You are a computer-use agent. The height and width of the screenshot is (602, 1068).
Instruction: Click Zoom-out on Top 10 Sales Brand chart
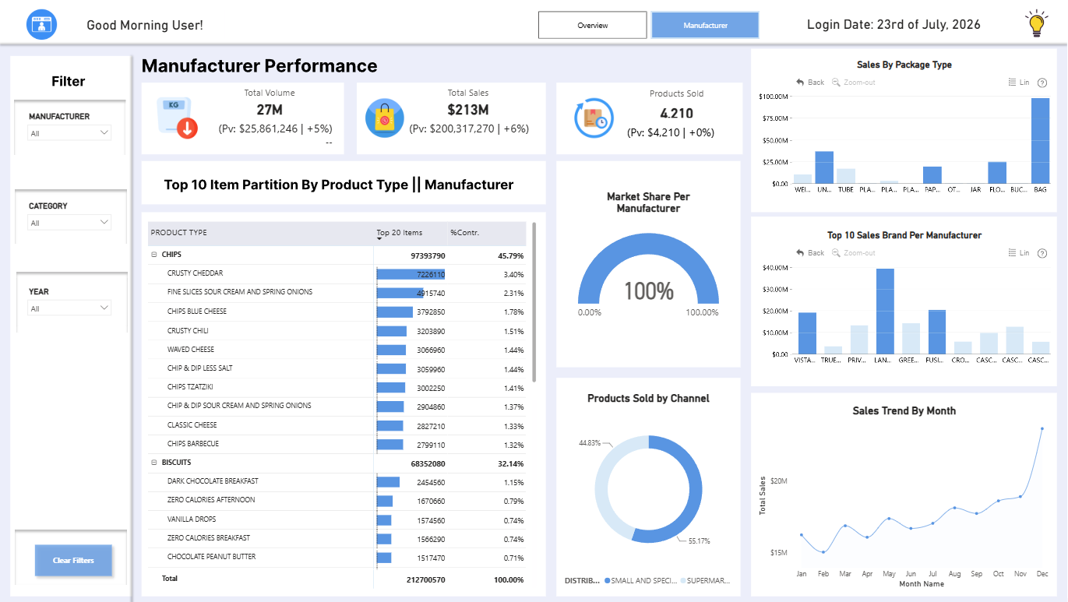pyautogui.click(x=854, y=253)
